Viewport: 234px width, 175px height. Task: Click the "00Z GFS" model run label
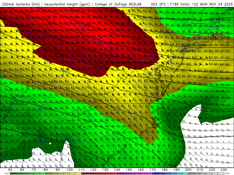158,4
